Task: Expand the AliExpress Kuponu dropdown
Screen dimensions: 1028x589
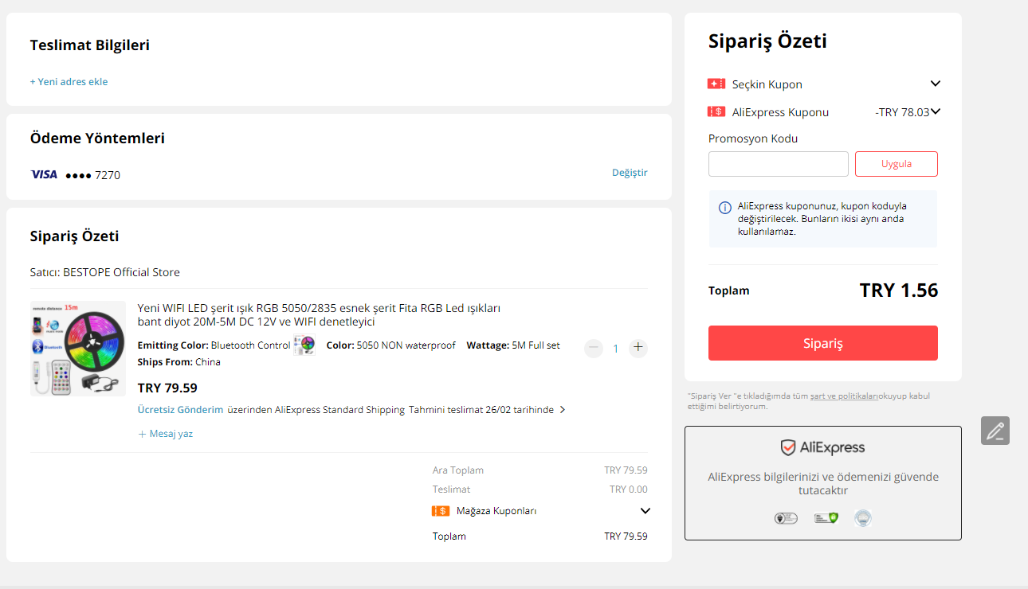Action: (x=936, y=111)
